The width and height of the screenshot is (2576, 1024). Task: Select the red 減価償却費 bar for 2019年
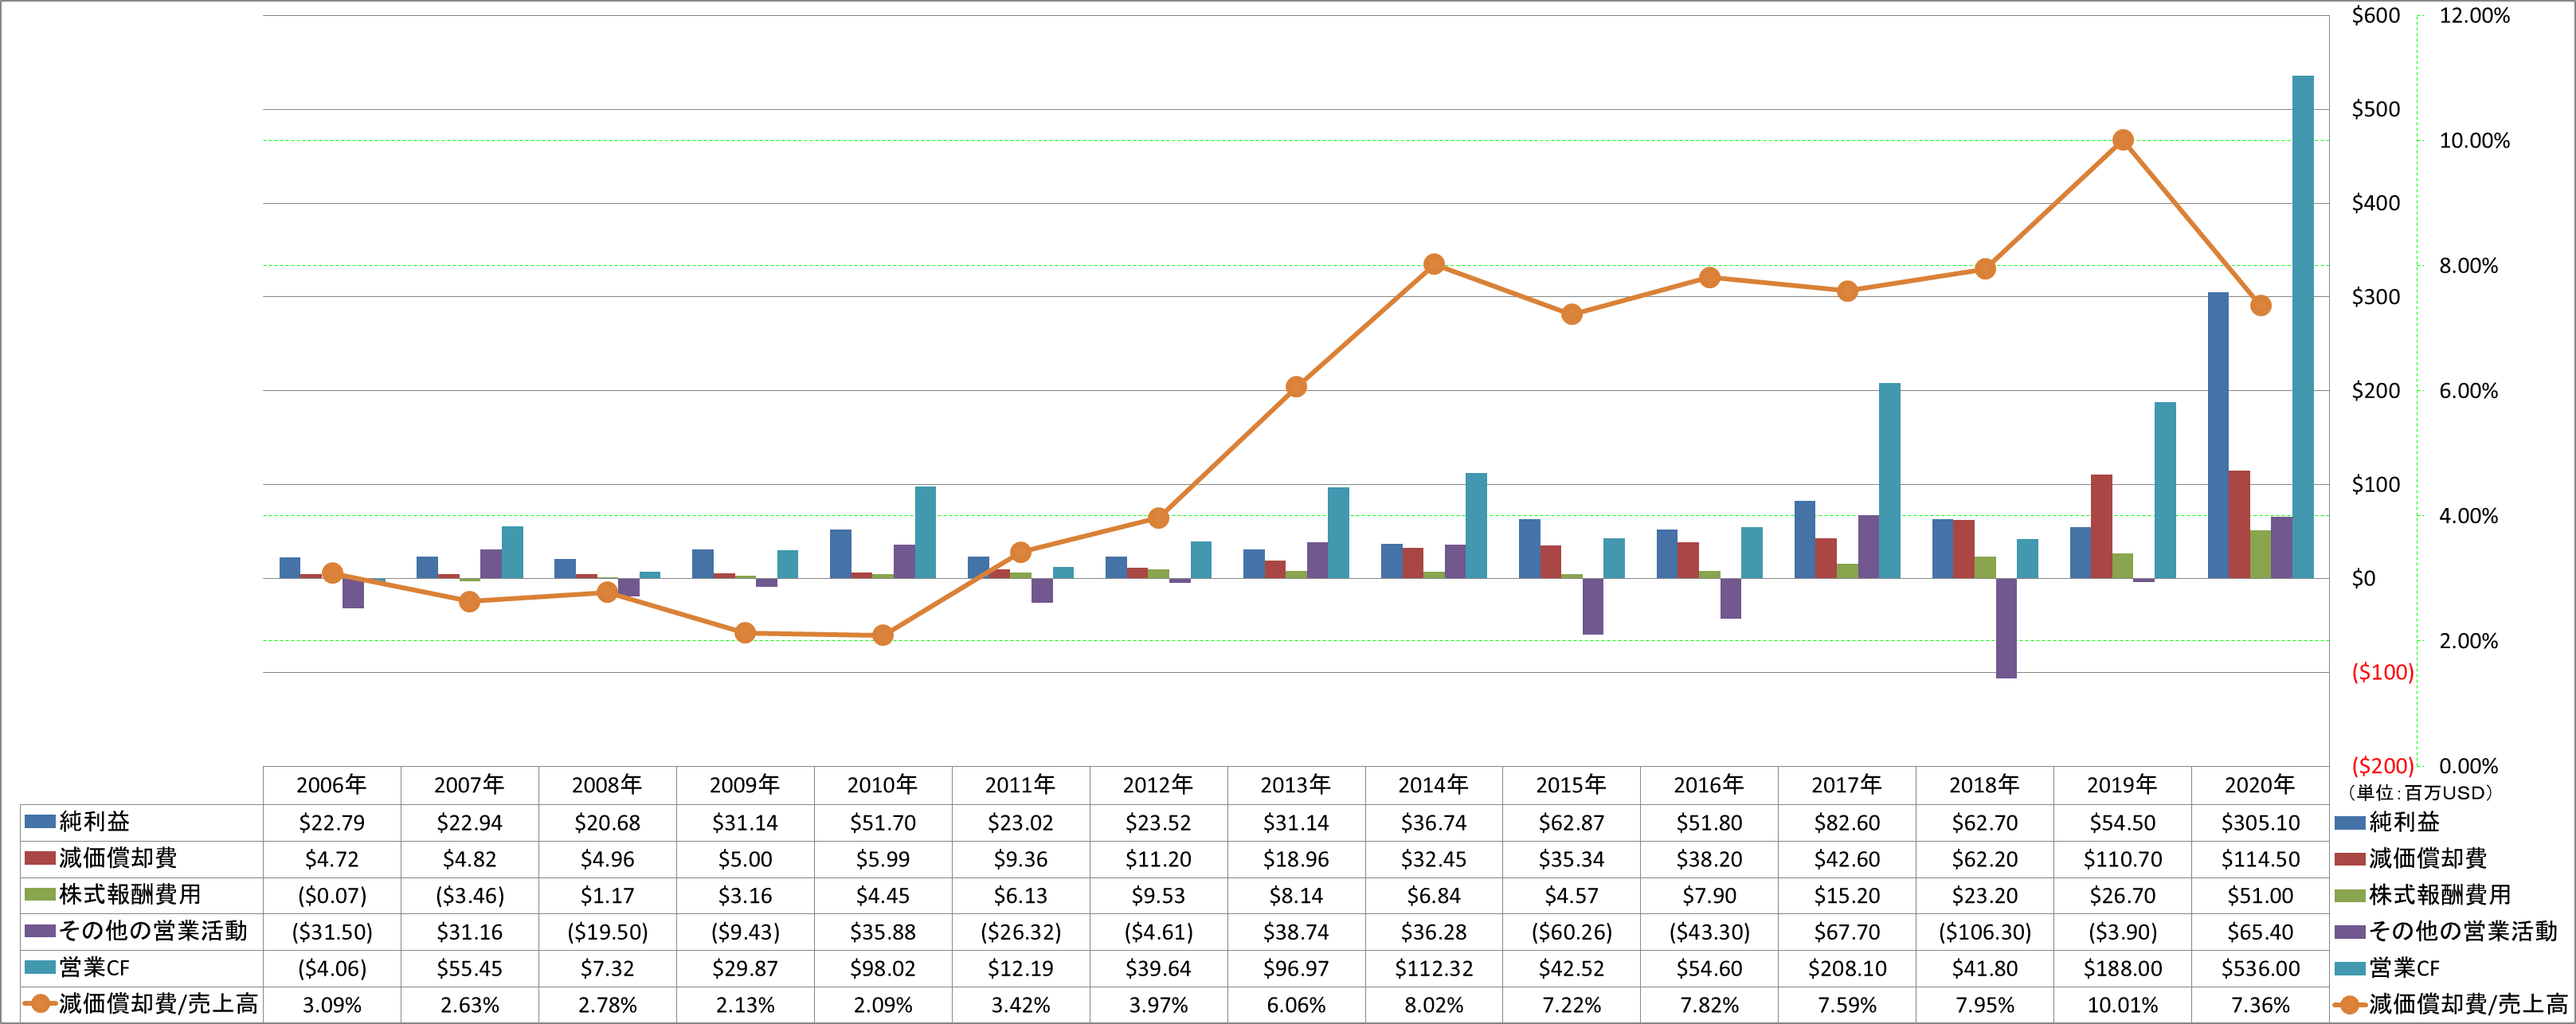[x=2101, y=526]
